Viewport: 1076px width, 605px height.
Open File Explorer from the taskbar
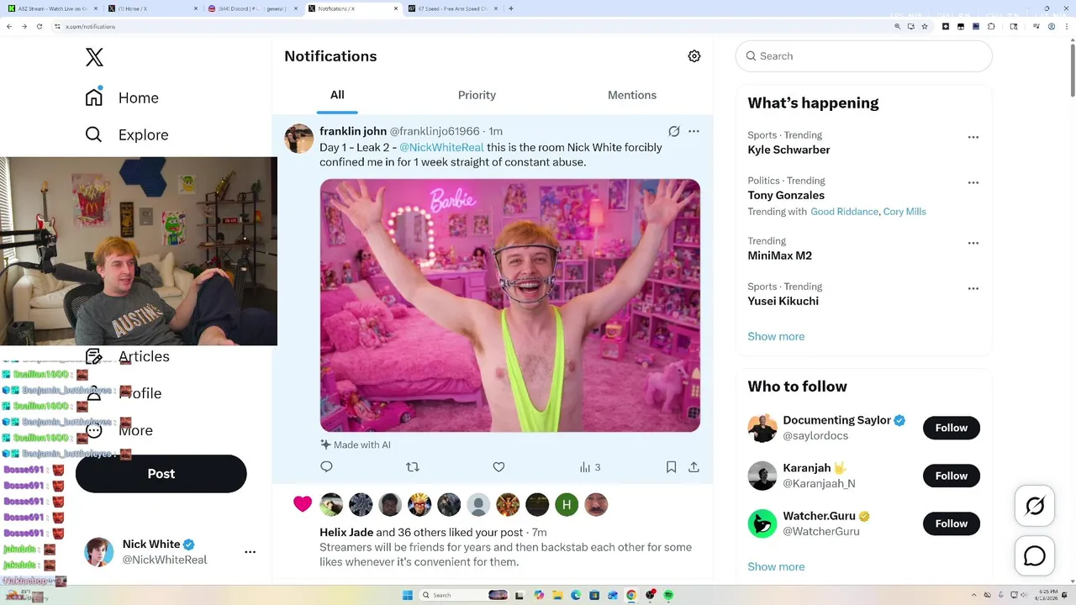click(x=557, y=595)
